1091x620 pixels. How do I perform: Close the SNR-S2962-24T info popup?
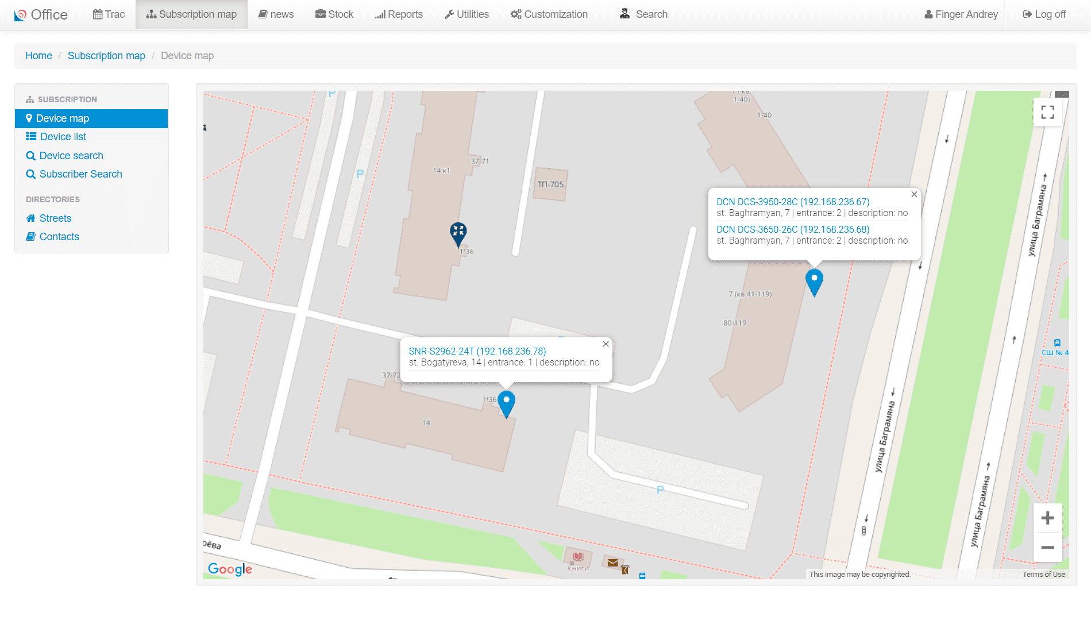pyautogui.click(x=606, y=344)
